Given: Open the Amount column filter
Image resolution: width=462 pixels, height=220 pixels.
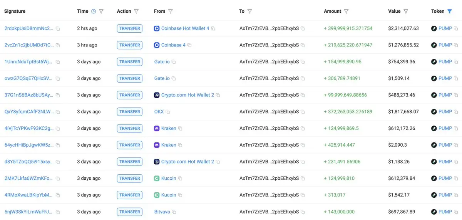Looking at the screenshot, I should (346, 12).
